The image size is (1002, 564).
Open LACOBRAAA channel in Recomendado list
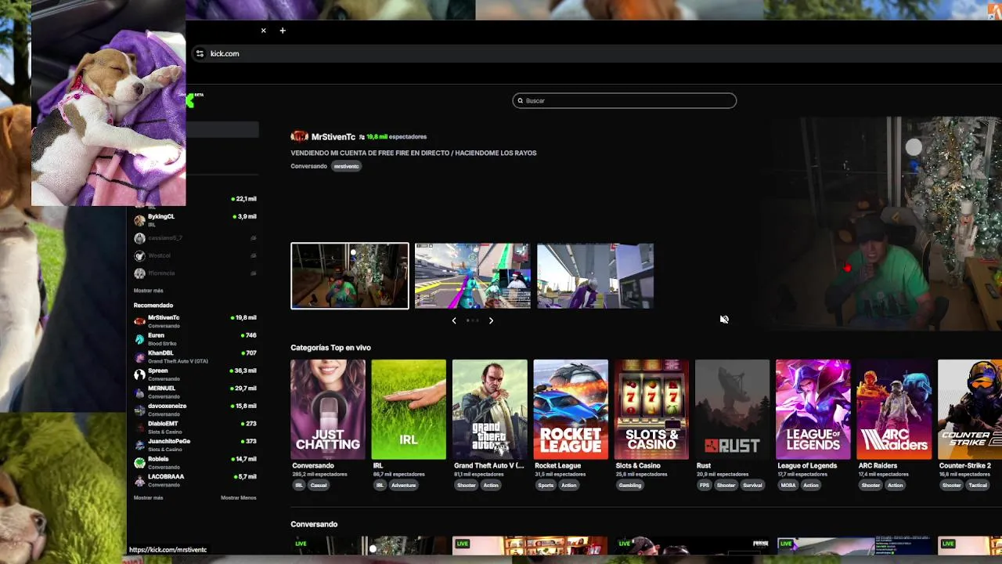tap(195, 480)
